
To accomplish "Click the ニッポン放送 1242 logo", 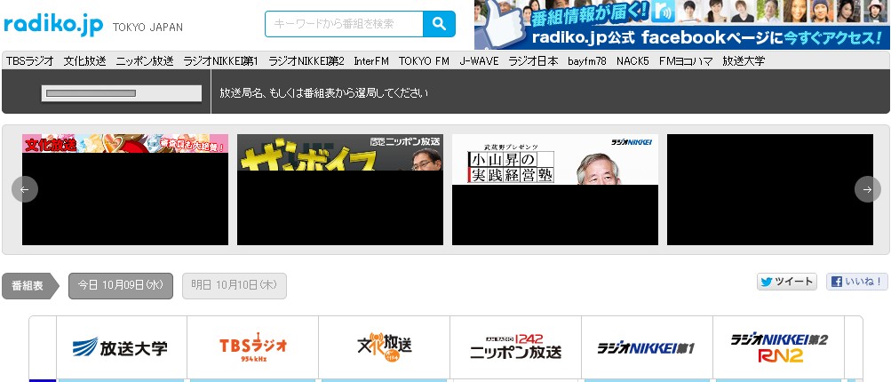I will tap(515, 346).
